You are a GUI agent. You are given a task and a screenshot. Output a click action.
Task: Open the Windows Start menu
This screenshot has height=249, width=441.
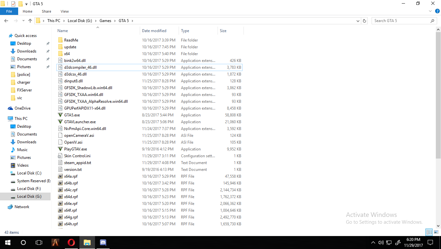[x=7, y=242]
